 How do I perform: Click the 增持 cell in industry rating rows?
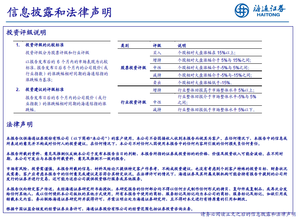pyautogui.click(x=157, y=90)
